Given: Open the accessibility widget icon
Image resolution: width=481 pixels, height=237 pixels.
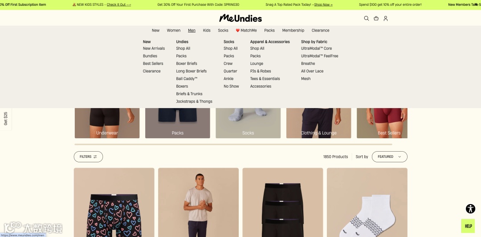Looking at the screenshot, I should pos(470,209).
